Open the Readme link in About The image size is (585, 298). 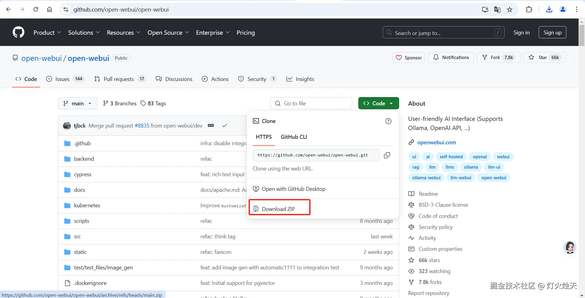pyautogui.click(x=428, y=194)
